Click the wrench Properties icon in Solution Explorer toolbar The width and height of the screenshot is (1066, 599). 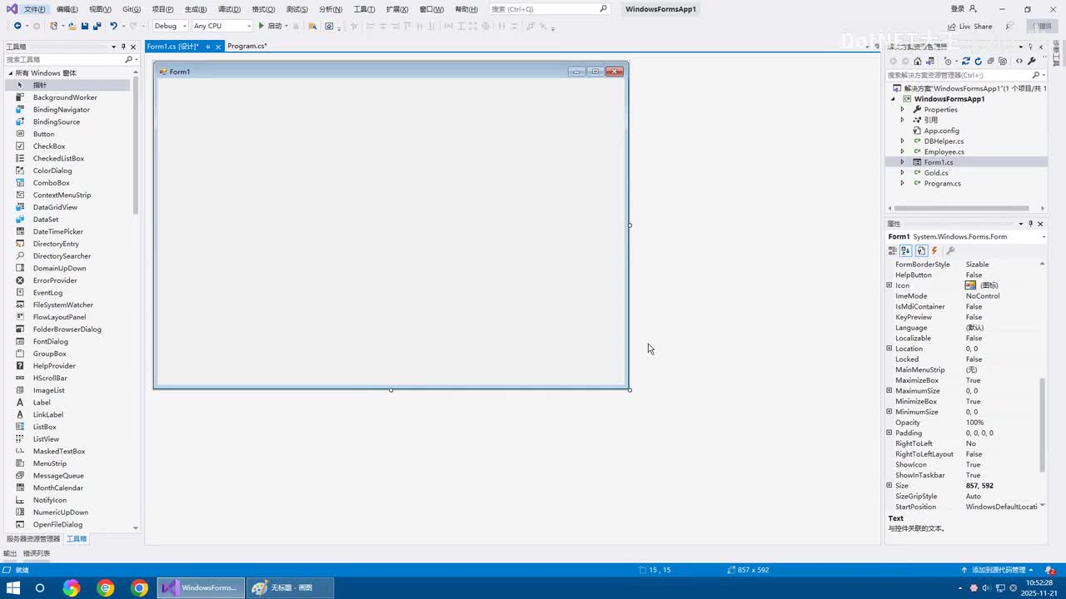1032,61
